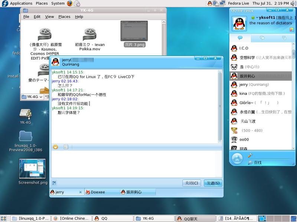This screenshot has height=222, width=297.
Task: Switch to Online Chine... taskbar window
Action: tap(72, 218)
